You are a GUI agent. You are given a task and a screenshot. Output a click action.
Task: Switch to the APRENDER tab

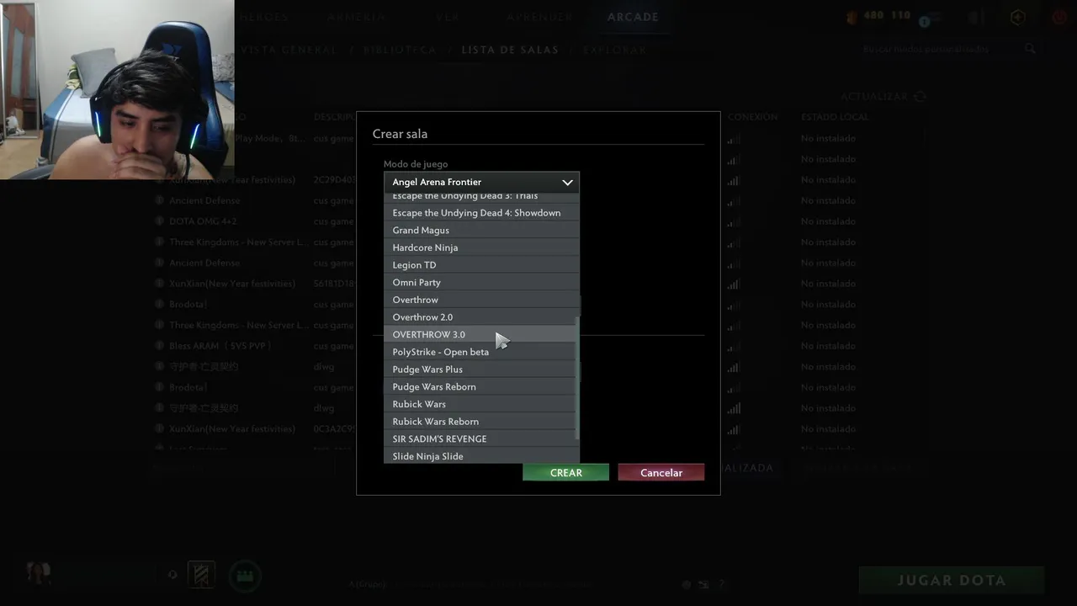click(x=539, y=17)
